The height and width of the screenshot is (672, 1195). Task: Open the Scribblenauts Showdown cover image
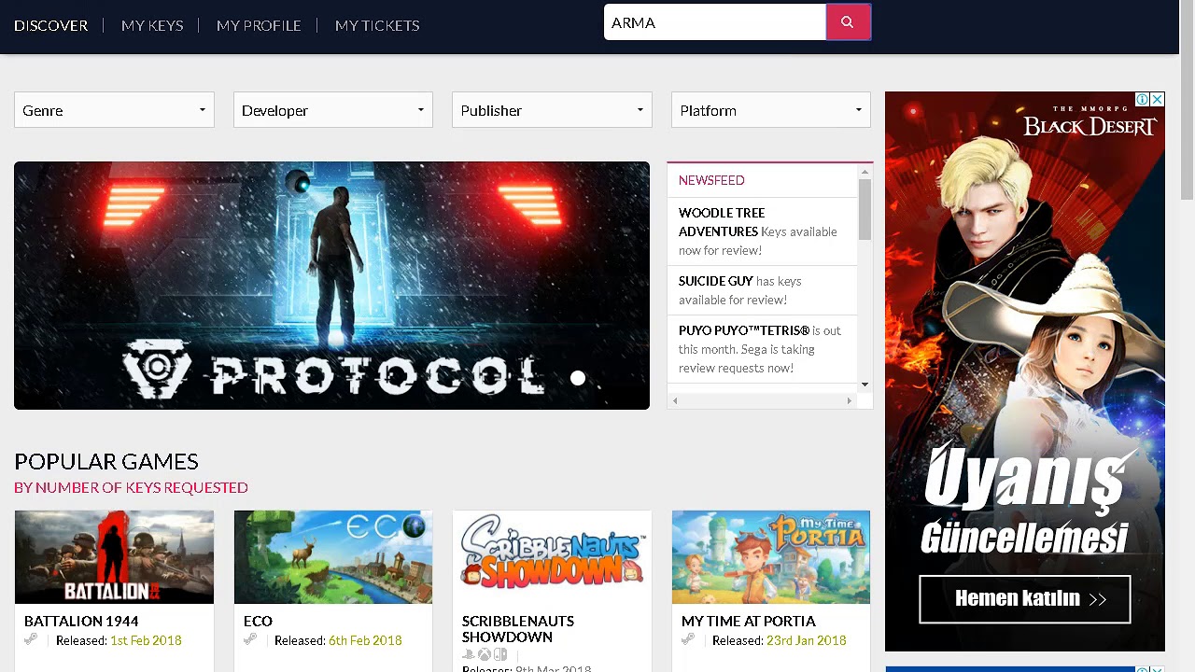pos(552,557)
